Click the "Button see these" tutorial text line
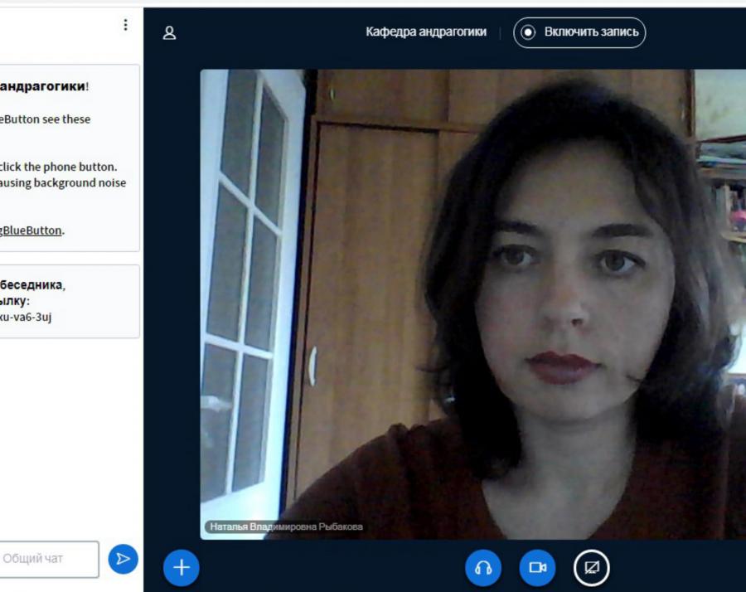The width and height of the screenshot is (746, 592). tap(46, 119)
